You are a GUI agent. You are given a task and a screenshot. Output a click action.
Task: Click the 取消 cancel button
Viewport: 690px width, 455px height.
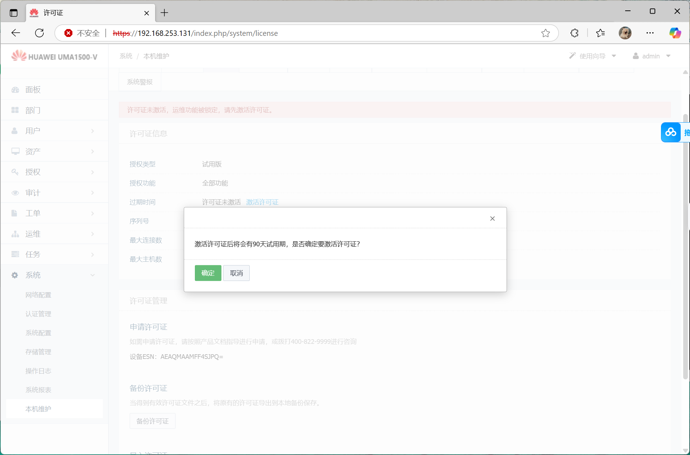point(236,273)
